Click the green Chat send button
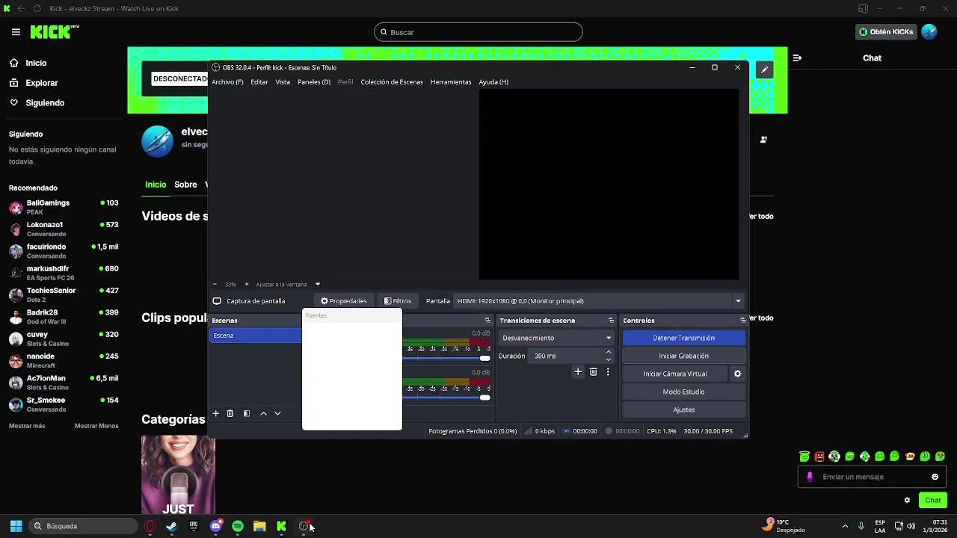Viewport: 957px width, 538px height. point(933,500)
